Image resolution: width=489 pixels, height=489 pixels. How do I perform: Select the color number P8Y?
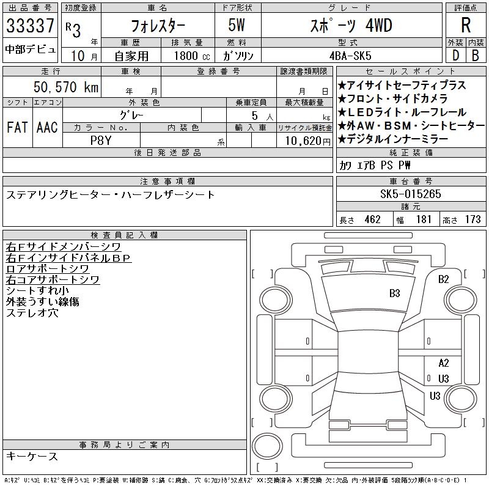pos(101,141)
